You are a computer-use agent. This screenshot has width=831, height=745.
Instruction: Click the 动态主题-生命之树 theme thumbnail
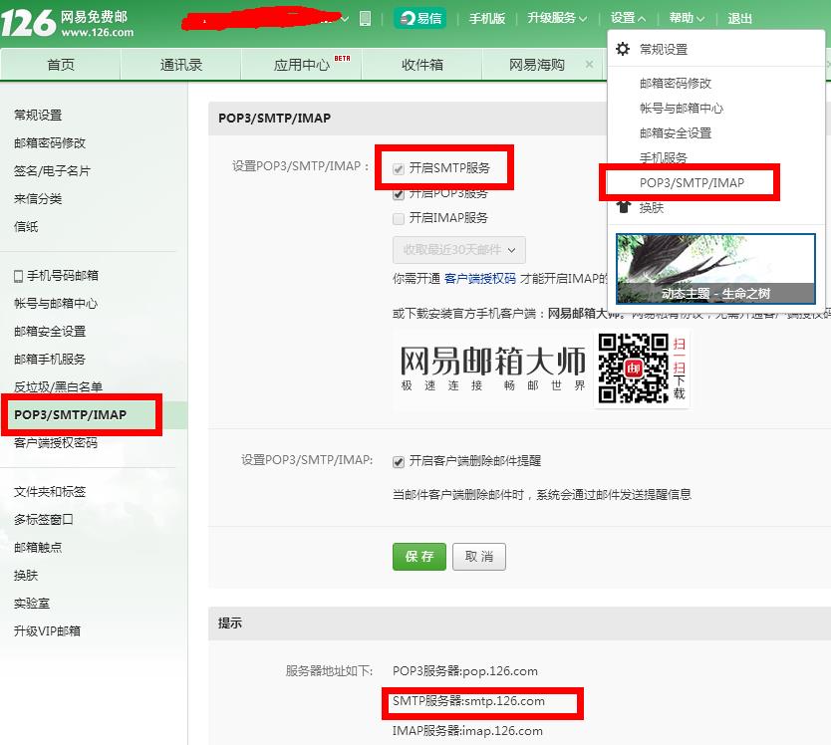click(x=715, y=269)
